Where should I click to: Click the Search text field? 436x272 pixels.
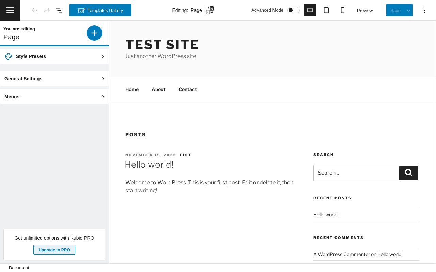[x=356, y=173]
